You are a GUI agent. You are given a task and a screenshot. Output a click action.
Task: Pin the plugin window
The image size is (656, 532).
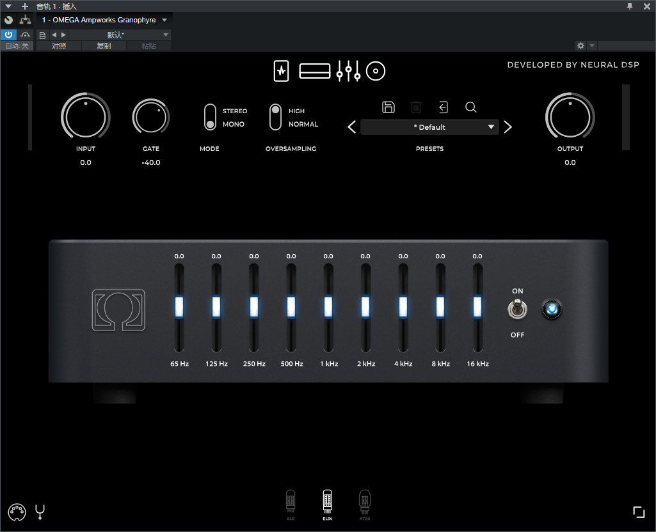pos(630,6)
